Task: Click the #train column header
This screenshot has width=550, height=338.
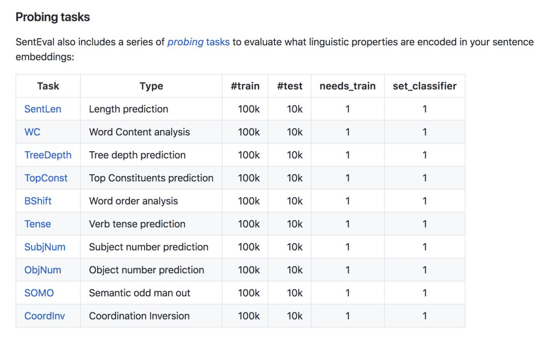Action: (245, 86)
